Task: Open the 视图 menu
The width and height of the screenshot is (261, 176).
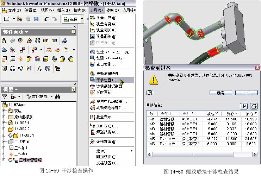Action: 47,10
